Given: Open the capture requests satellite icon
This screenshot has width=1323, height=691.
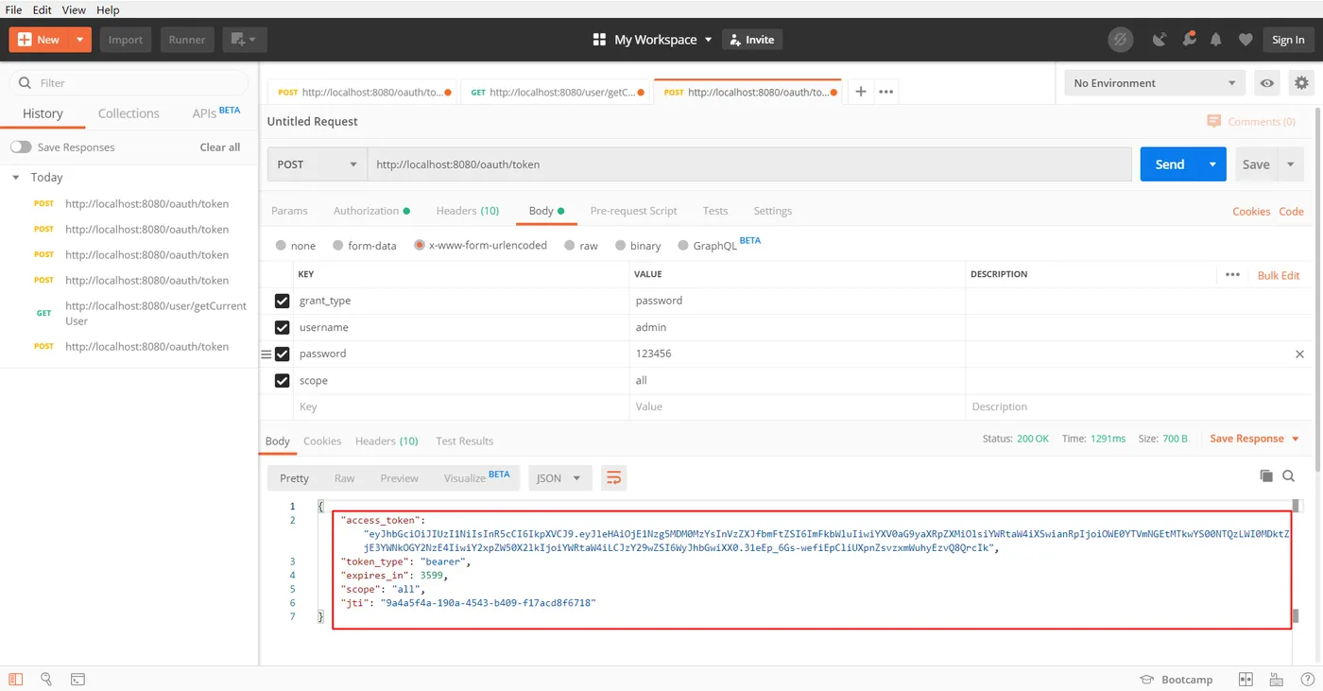Looking at the screenshot, I should (x=1160, y=40).
